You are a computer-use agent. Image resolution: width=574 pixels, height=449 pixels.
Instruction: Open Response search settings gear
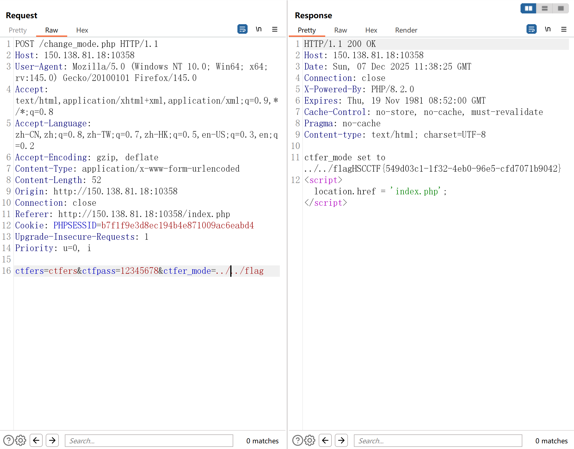click(310, 440)
